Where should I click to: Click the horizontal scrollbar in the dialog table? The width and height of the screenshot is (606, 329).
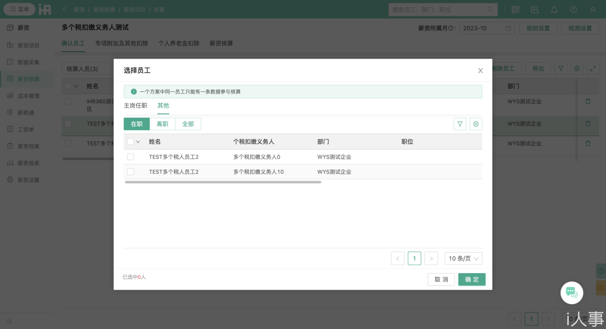click(223, 182)
